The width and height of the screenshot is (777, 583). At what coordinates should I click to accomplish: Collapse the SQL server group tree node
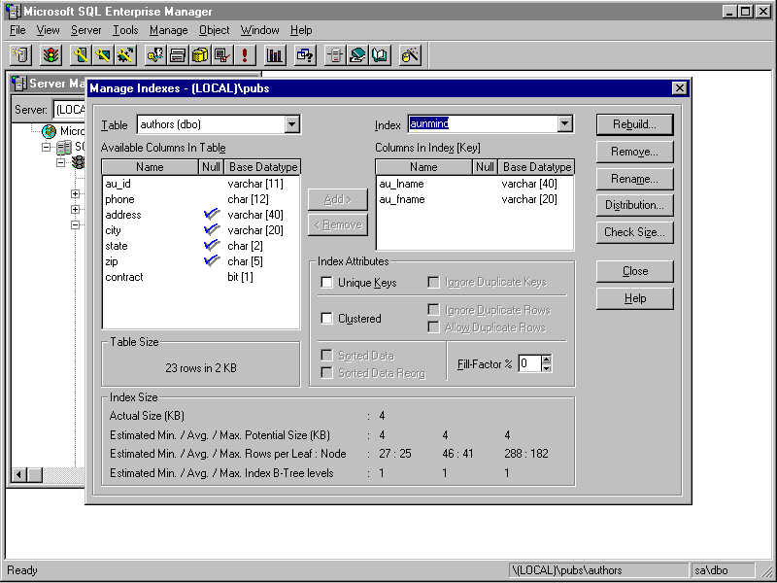tap(46, 148)
